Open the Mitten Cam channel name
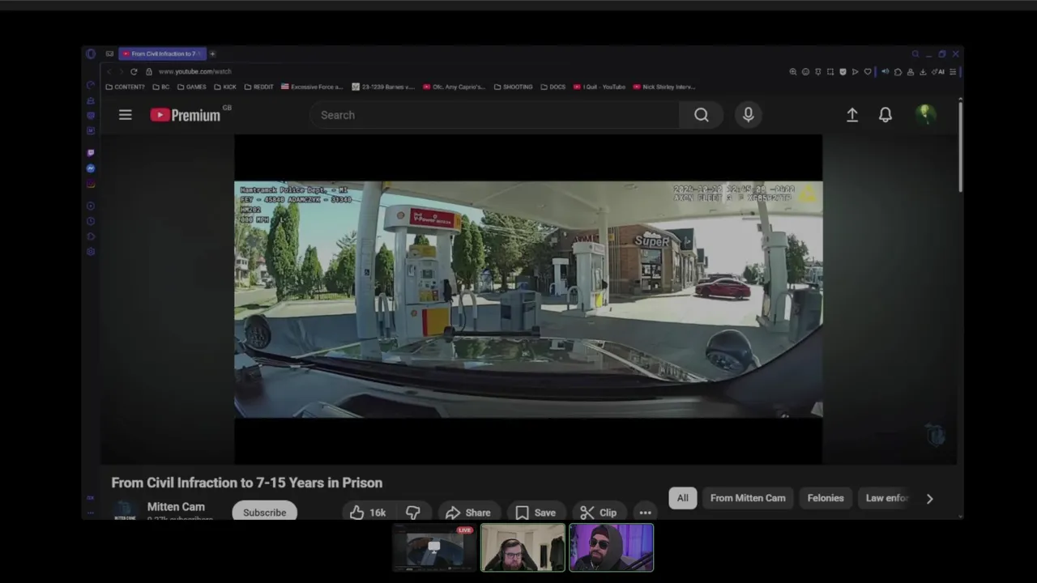 [x=176, y=507]
